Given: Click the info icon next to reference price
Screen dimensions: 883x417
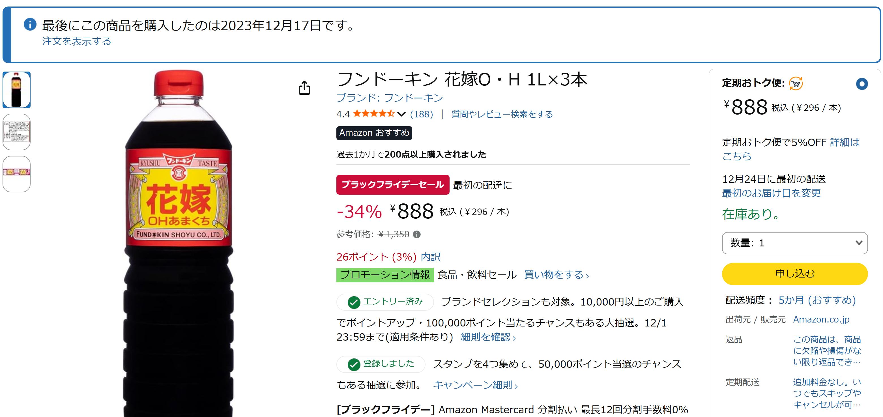Looking at the screenshot, I should 416,234.
